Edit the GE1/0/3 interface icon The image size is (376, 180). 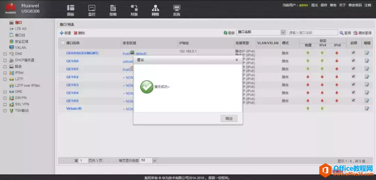[x=367, y=85]
